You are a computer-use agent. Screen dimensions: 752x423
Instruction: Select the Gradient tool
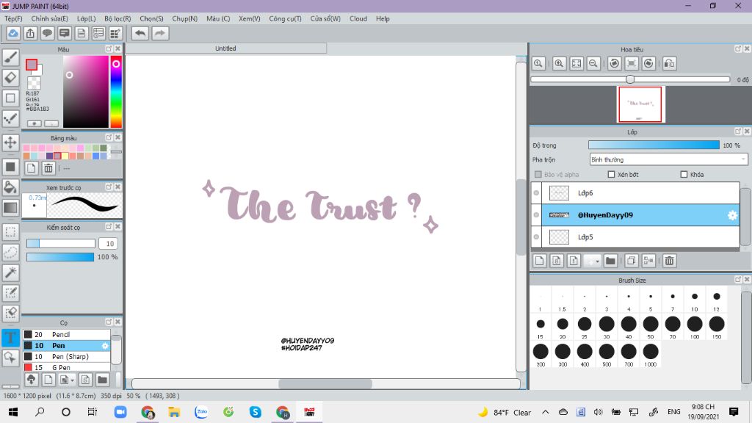[10, 208]
